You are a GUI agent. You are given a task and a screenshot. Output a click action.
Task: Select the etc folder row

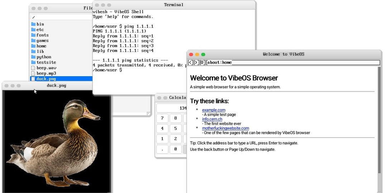(x=62, y=30)
